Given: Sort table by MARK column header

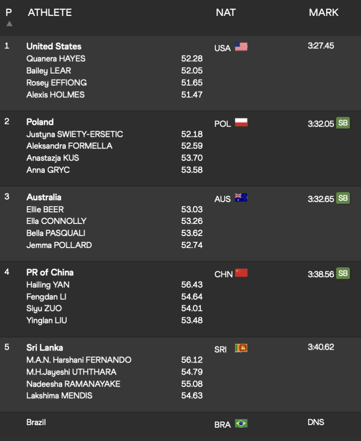Looking at the screenshot, I should pos(324,12).
